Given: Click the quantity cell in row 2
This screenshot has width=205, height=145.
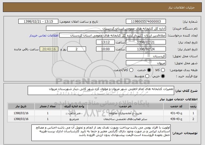Looking at the screenshot, I should 48,119.
